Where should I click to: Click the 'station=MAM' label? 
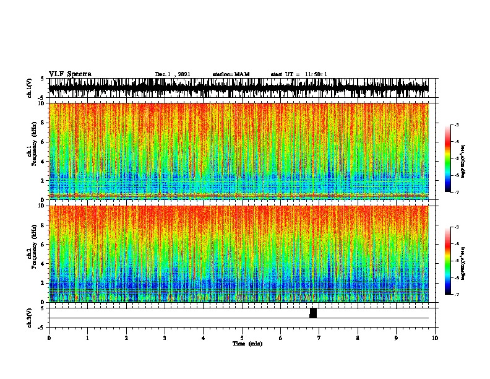(231, 74)
